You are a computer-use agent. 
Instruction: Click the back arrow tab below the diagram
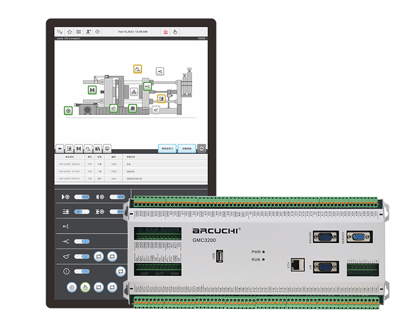point(60,148)
